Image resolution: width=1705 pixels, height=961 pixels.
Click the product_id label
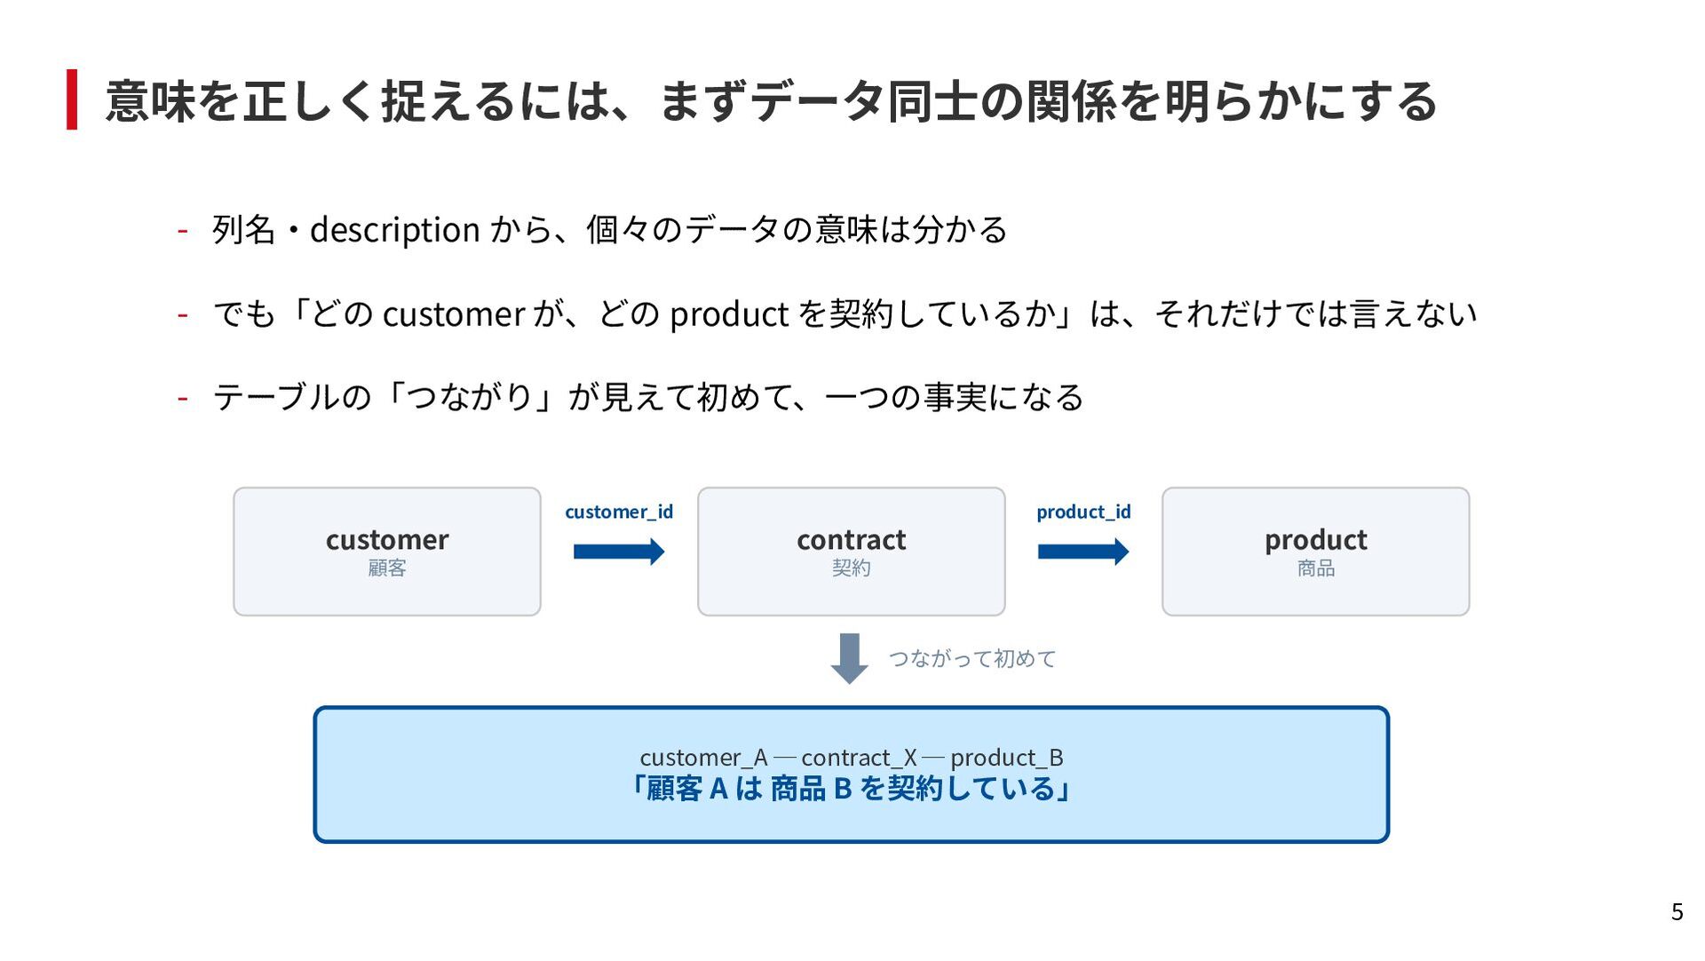click(1083, 512)
